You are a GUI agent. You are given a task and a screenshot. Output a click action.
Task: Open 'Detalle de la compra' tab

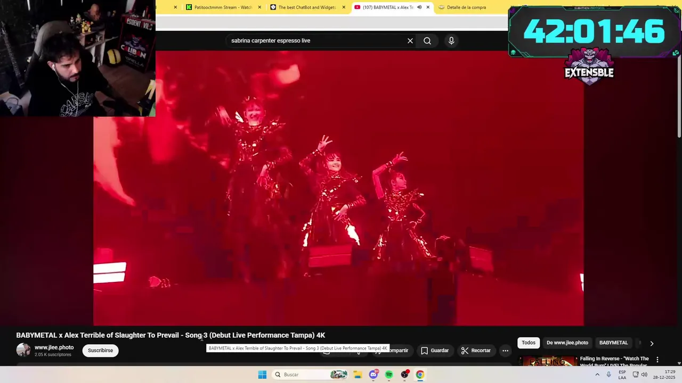[x=466, y=7]
